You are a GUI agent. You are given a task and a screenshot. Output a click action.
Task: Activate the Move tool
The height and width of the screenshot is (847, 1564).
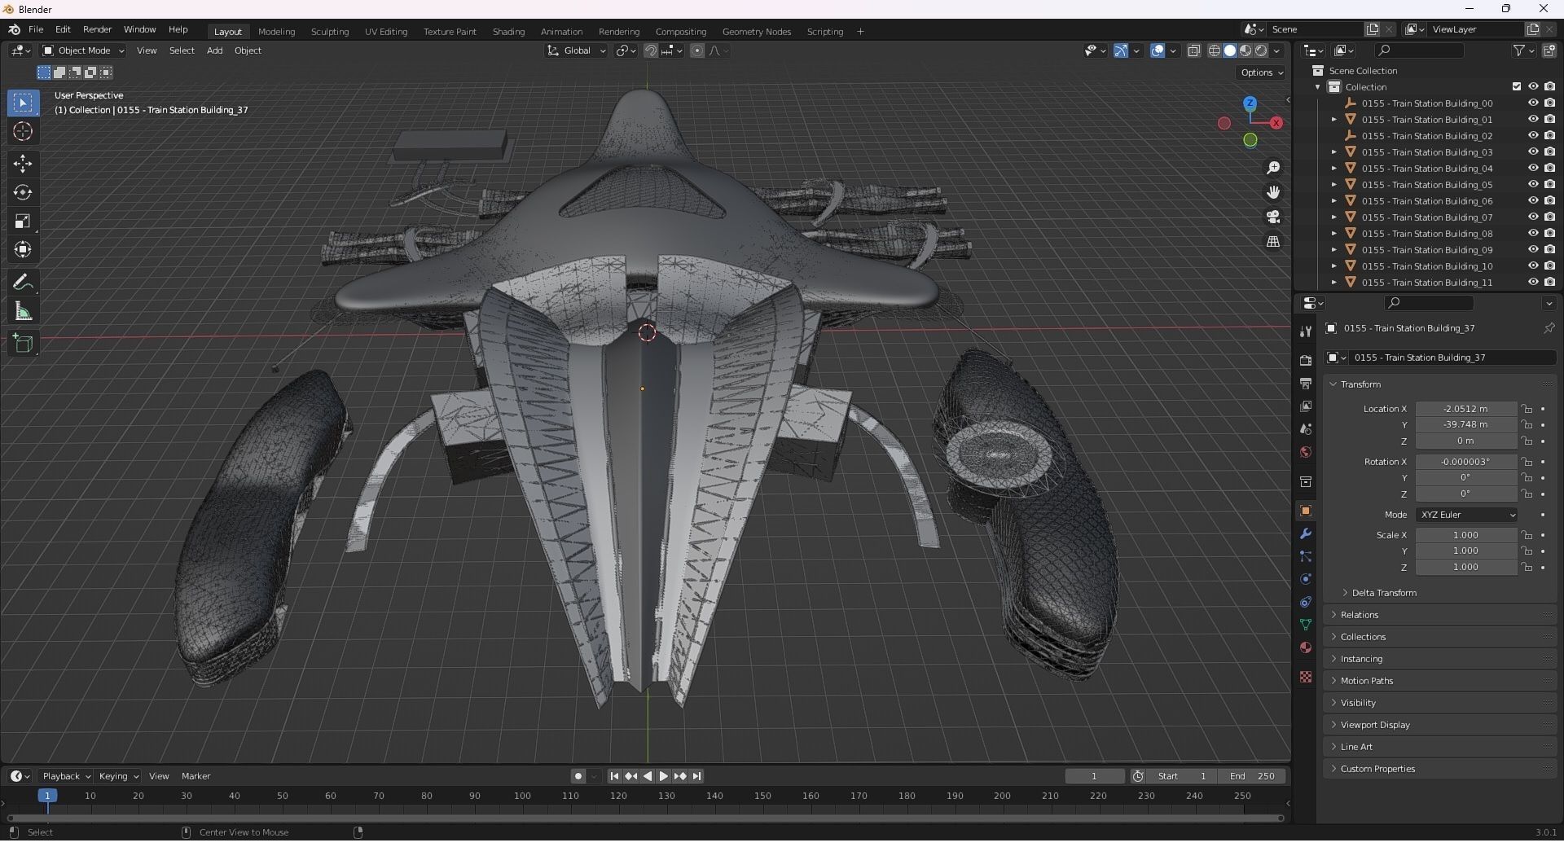pyautogui.click(x=23, y=164)
